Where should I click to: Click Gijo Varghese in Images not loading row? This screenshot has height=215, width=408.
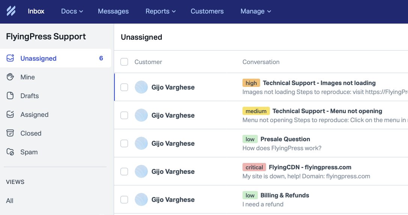173,87
